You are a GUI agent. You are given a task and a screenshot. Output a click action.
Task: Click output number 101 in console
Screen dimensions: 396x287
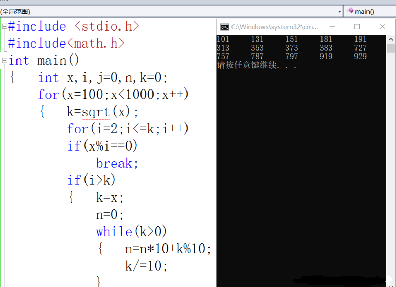223,39
